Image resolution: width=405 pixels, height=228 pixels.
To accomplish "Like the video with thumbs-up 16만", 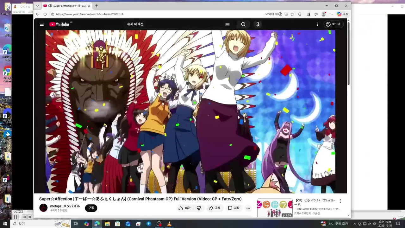I will [184, 208].
